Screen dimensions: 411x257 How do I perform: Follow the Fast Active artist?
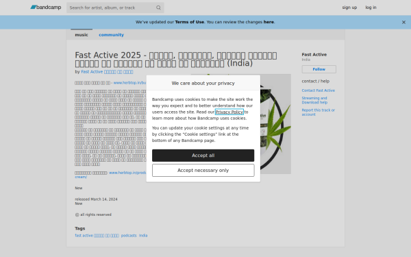(x=319, y=69)
